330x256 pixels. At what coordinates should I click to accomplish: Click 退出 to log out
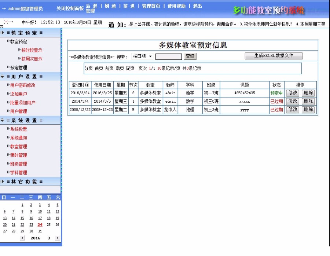coord(197,6)
